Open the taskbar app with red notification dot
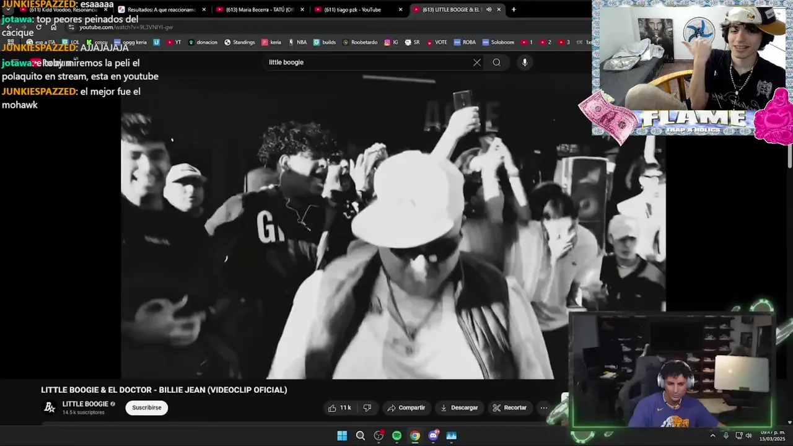 tap(379, 435)
